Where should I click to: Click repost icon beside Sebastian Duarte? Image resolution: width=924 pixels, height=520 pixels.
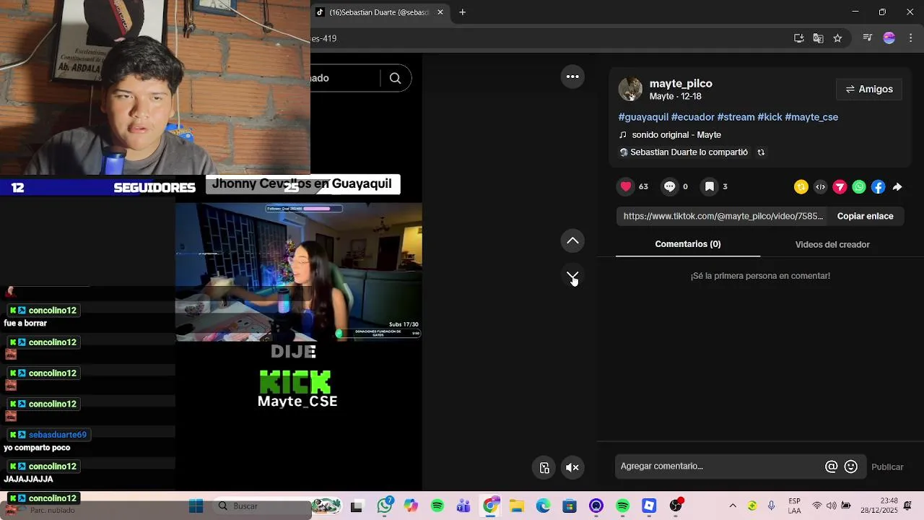[x=761, y=152]
